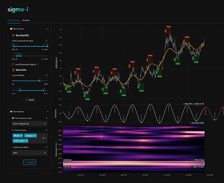
Task: Open help for Options Bar Width
Action: coord(46,147)
